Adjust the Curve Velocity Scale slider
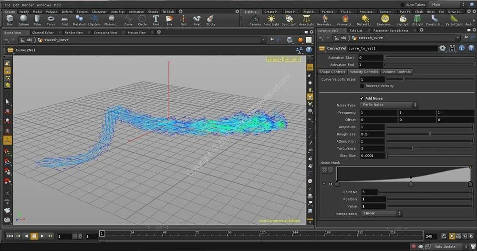This screenshot has height=251, width=477. click(430, 79)
